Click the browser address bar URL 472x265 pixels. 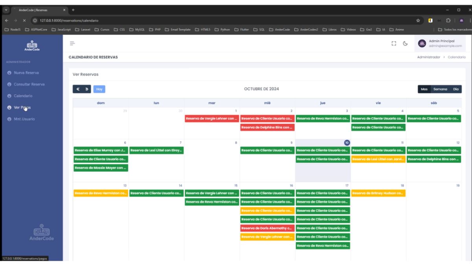tap(69, 20)
